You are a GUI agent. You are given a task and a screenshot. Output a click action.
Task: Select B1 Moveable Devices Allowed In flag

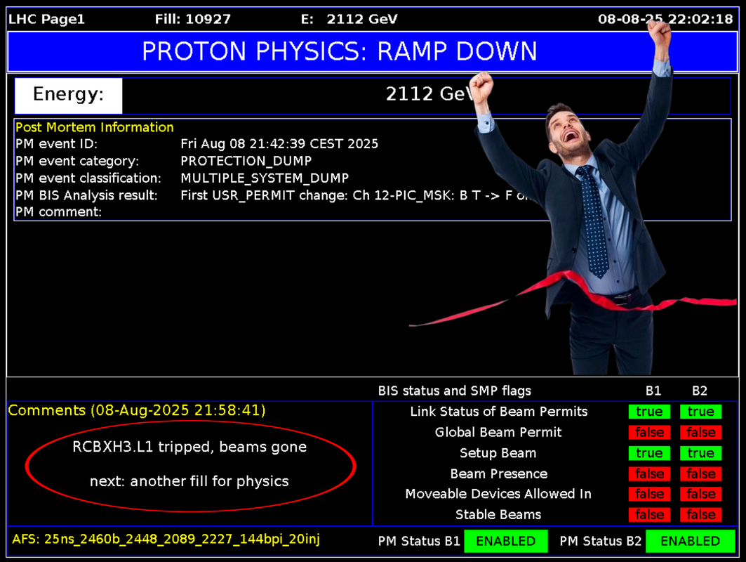(649, 494)
